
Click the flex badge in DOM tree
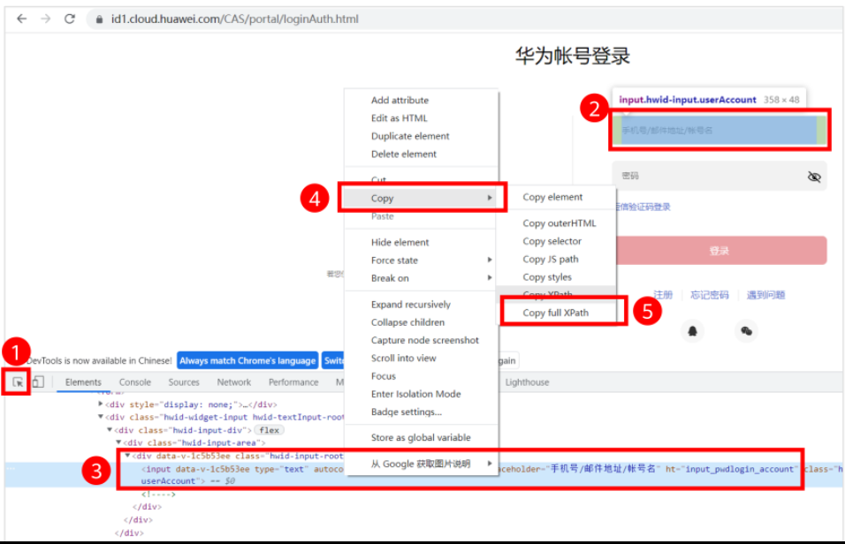click(269, 430)
